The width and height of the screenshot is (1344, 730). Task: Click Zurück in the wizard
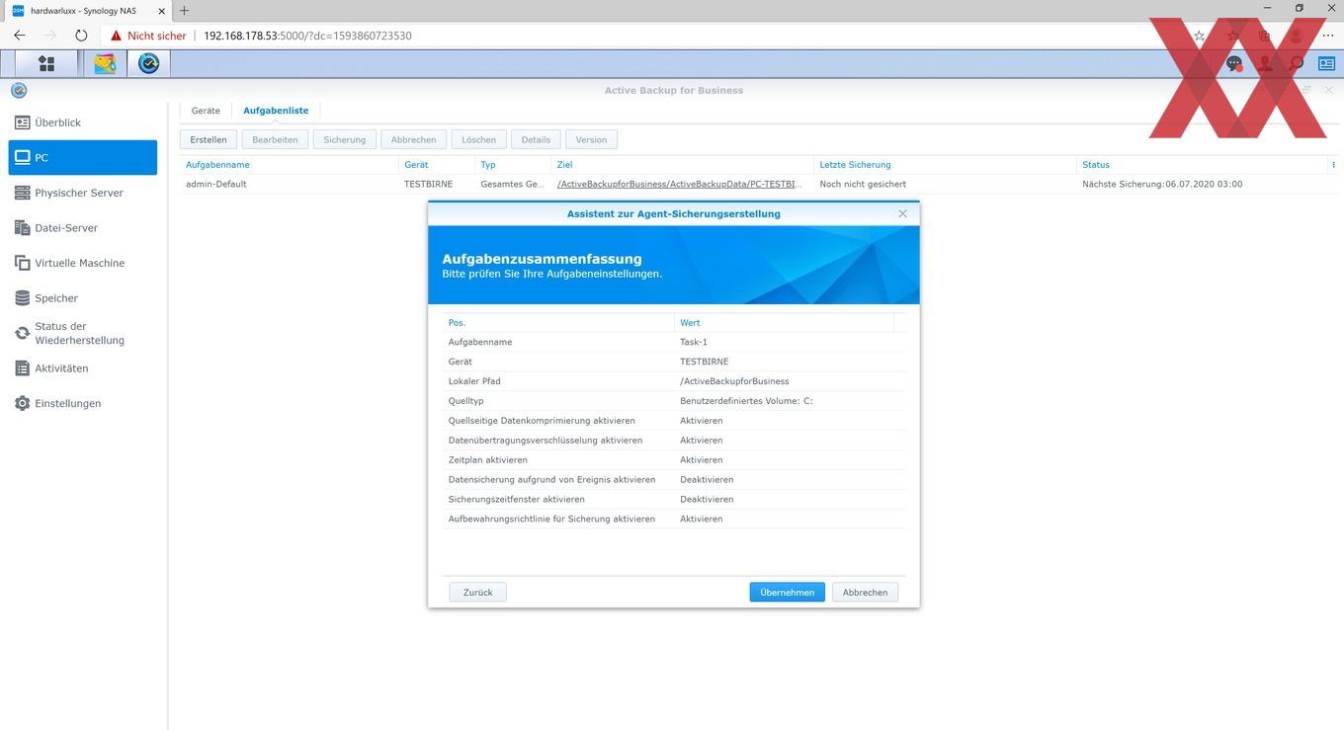tap(478, 592)
